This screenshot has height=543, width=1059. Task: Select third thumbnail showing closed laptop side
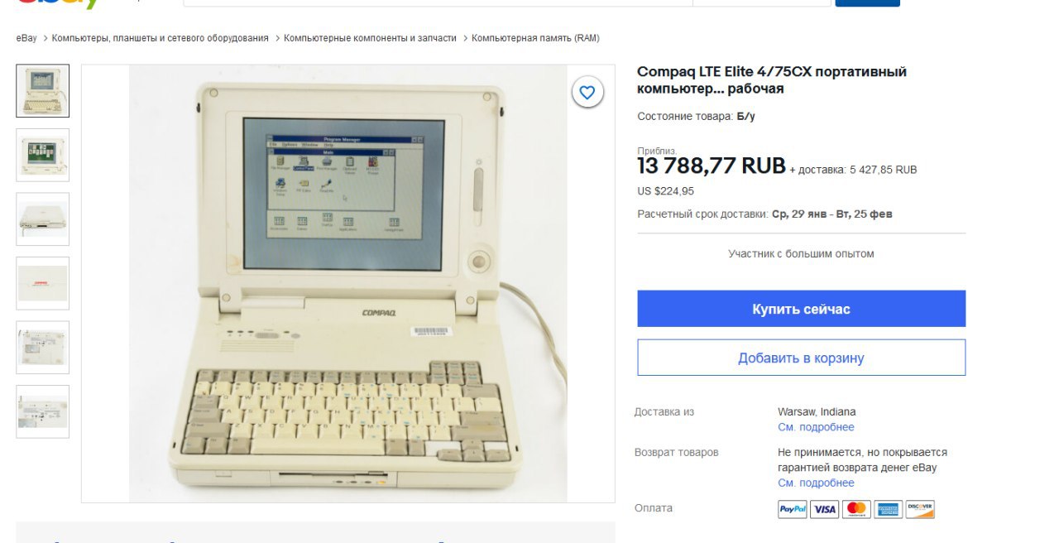click(43, 219)
